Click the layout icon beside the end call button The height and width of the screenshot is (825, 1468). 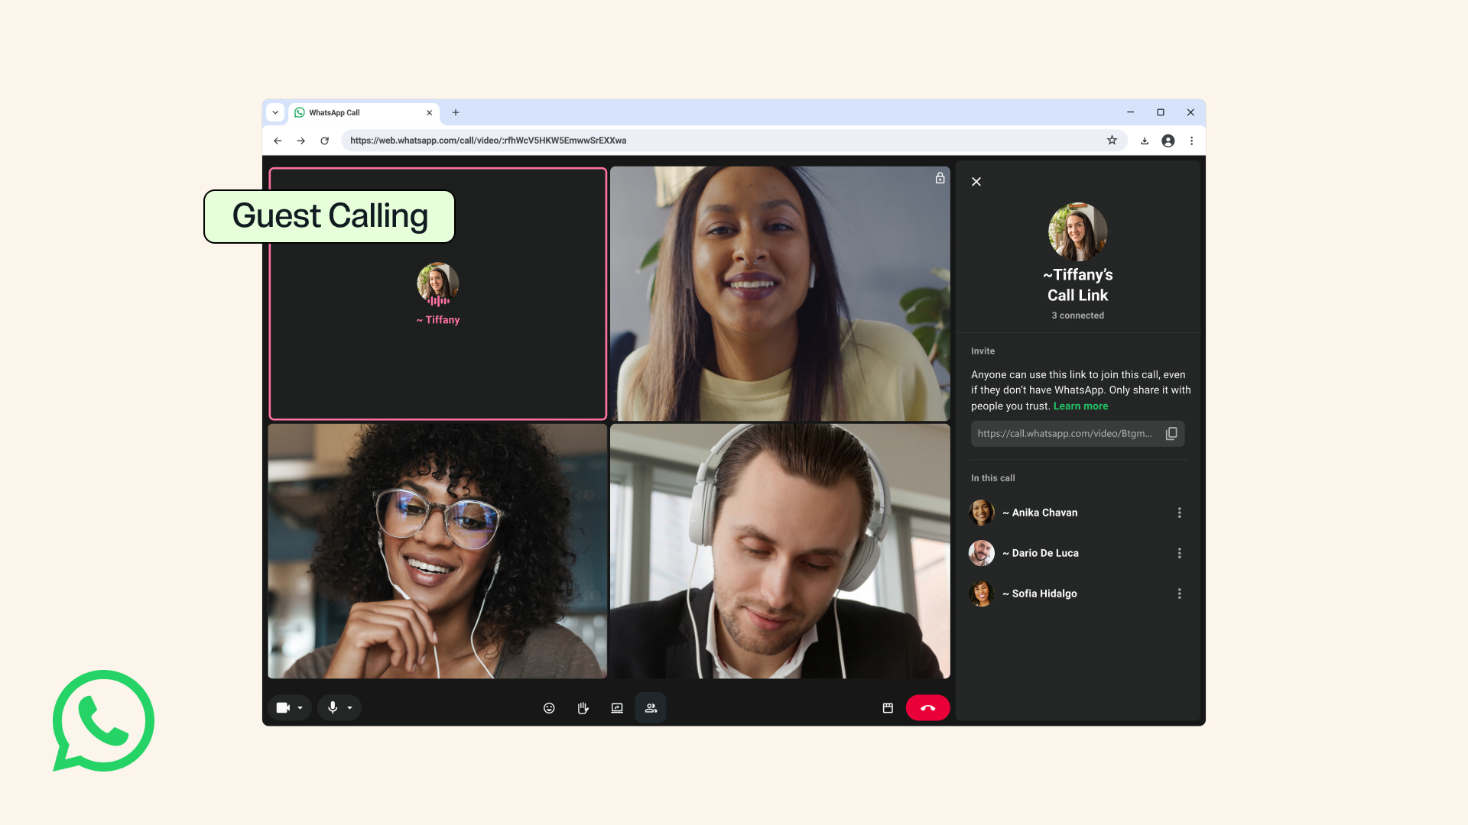[x=888, y=708]
